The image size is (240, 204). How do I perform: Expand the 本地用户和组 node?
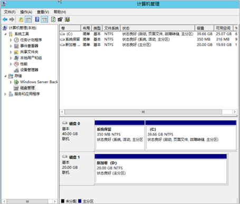tap(11, 58)
